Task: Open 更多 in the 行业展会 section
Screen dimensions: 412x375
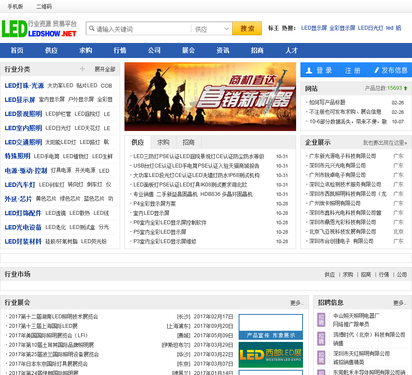Action: (297, 303)
